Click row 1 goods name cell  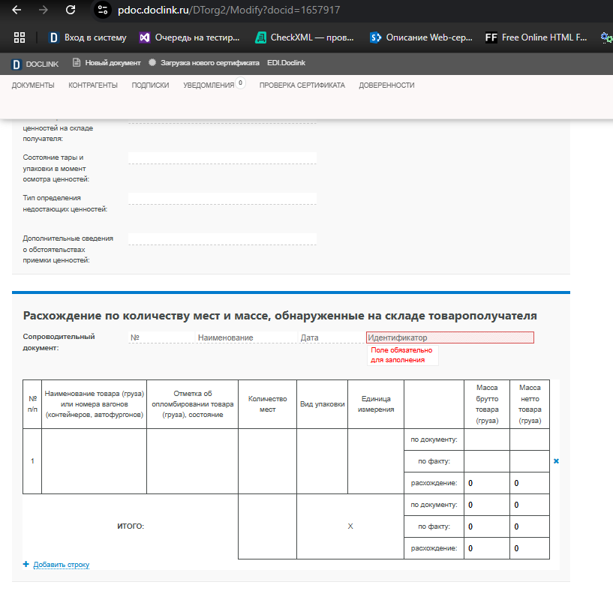tap(95, 461)
